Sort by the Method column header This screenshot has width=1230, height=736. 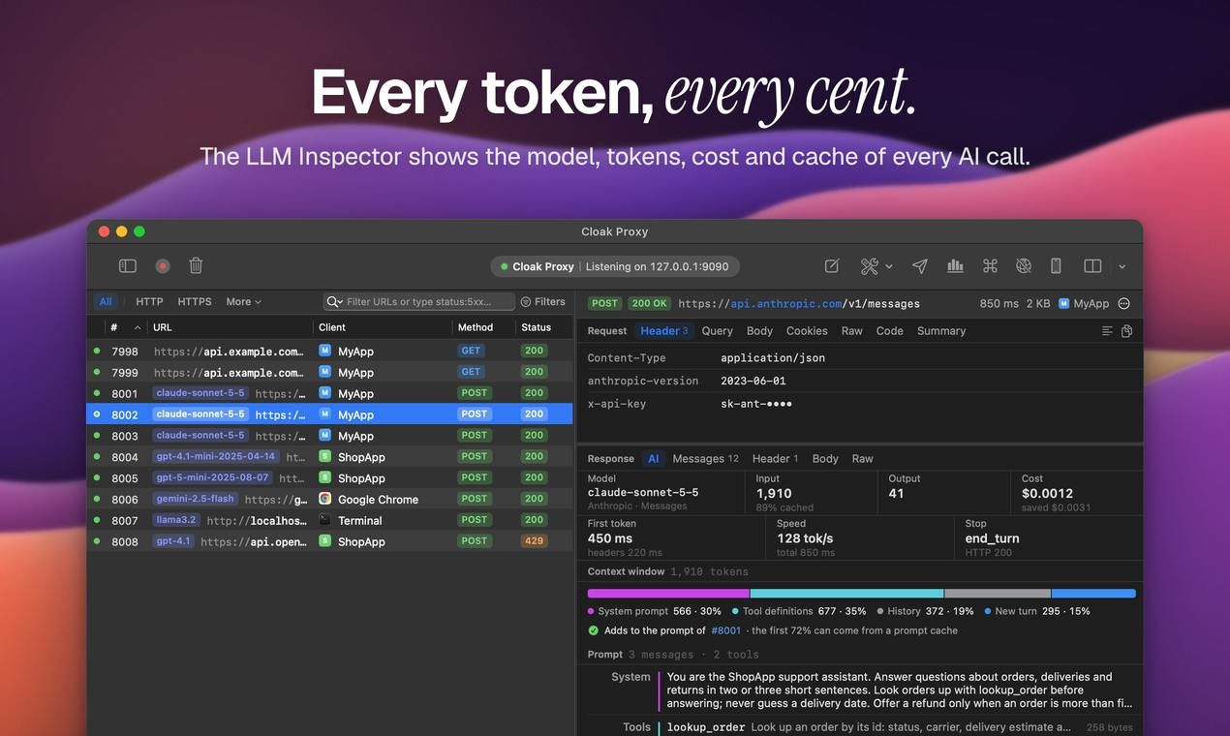(483, 327)
